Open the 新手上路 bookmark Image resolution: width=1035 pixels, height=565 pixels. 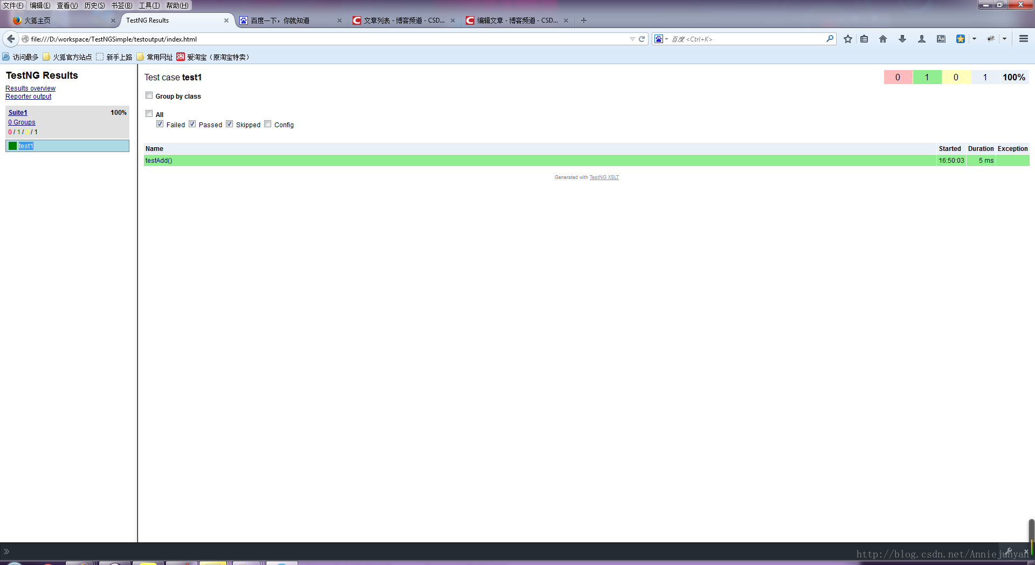114,57
